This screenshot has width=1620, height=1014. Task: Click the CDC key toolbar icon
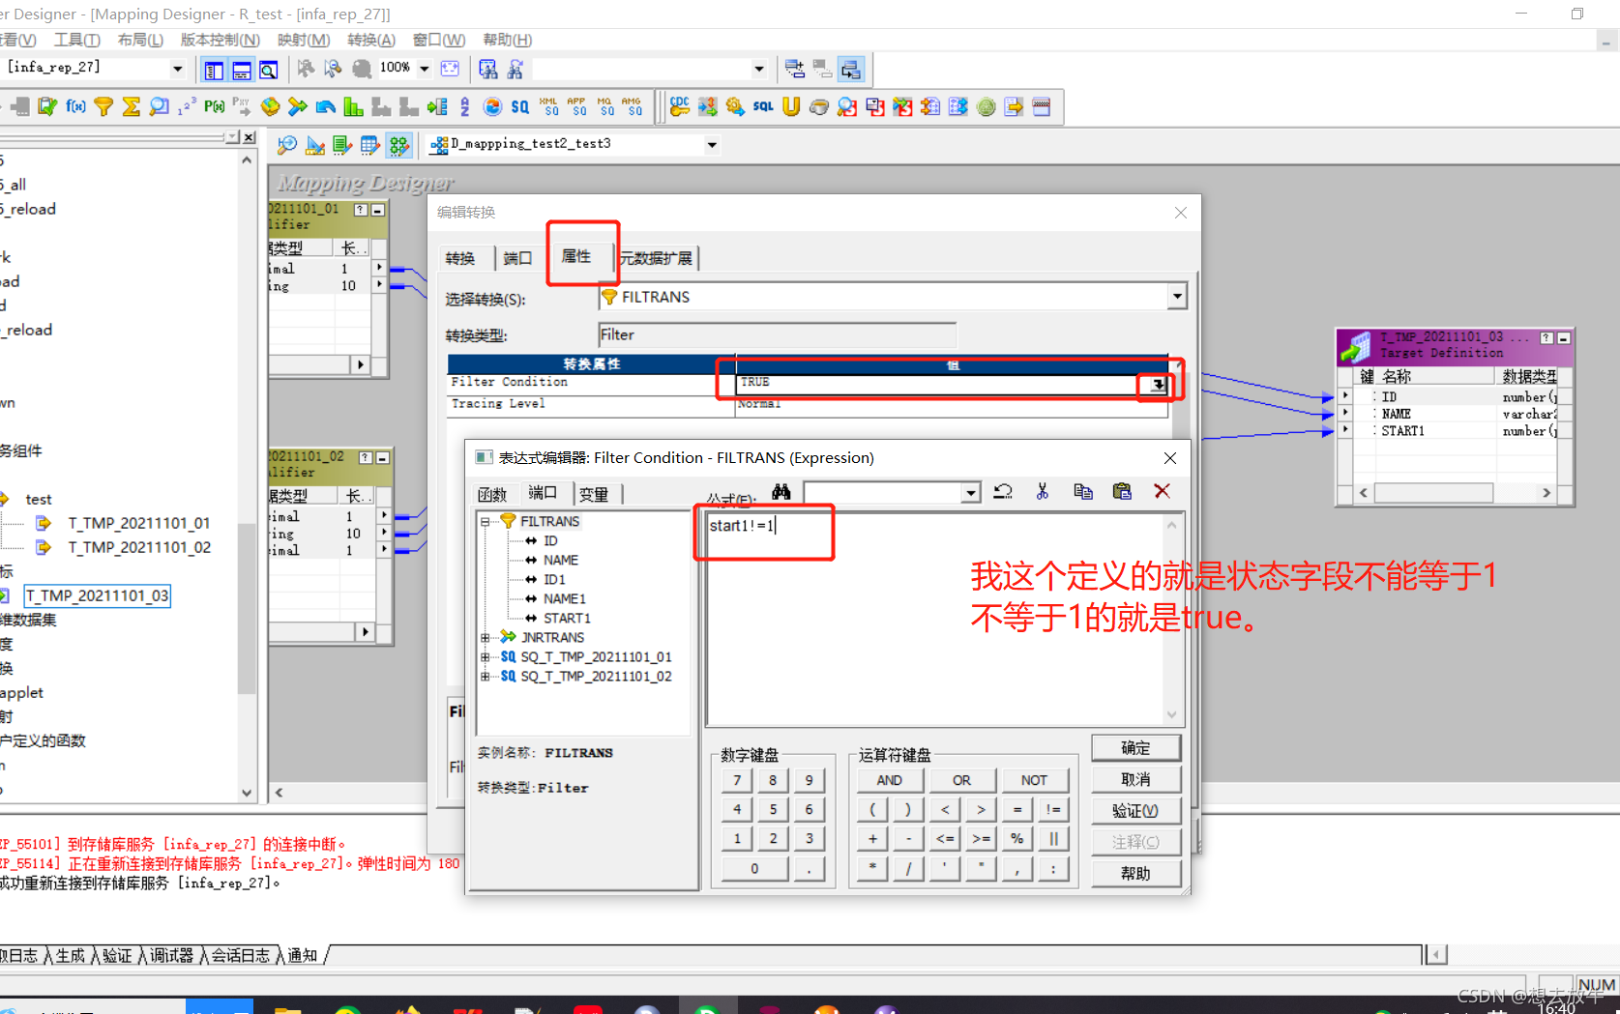tap(680, 106)
